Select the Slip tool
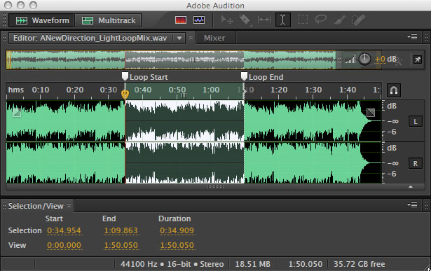Viewport: 431px width, 271px height. (x=264, y=20)
